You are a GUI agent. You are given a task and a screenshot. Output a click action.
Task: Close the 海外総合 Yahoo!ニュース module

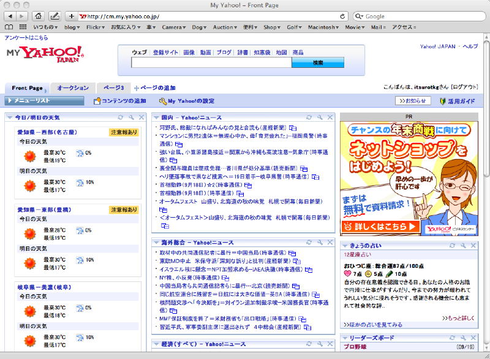(x=330, y=242)
